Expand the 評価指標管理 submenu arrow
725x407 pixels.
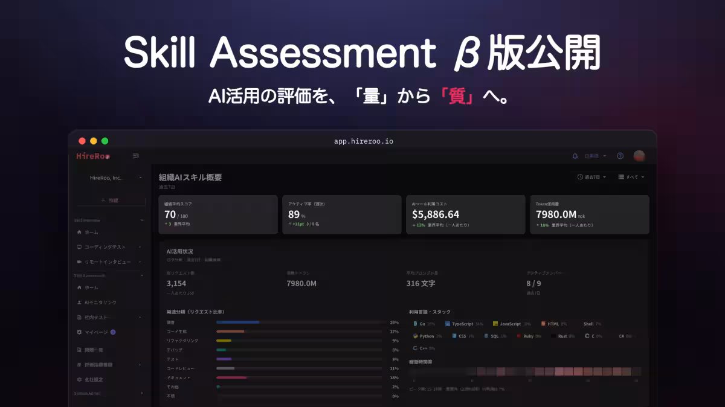click(x=140, y=365)
